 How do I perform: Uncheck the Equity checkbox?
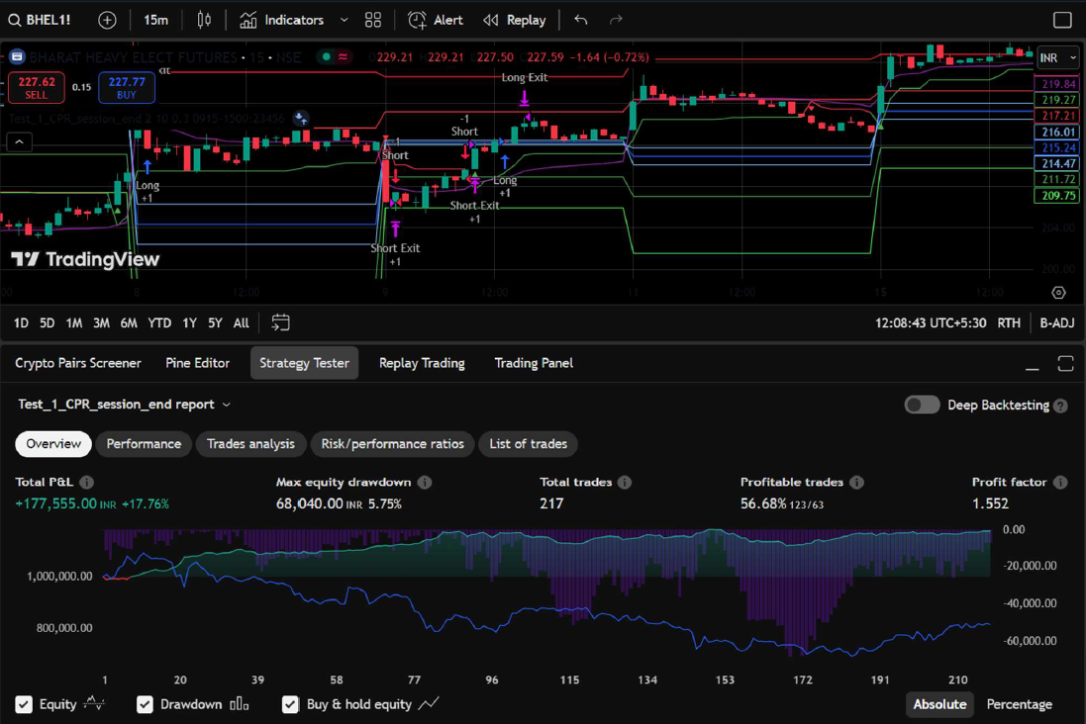[24, 704]
